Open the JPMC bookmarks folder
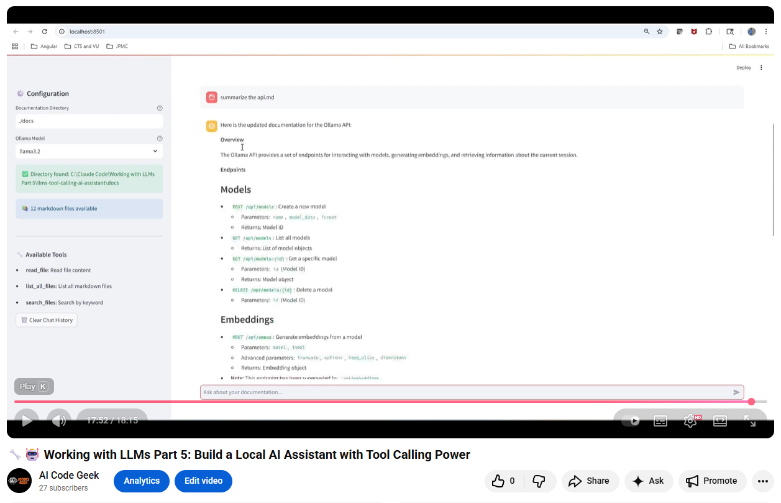This screenshot has width=781, height=503. (x=117, y=46)
